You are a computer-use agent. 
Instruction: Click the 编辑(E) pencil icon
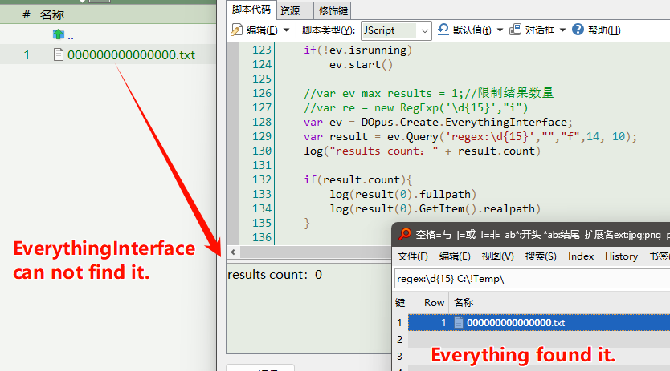pyautogui.click(x=236, y=30)
